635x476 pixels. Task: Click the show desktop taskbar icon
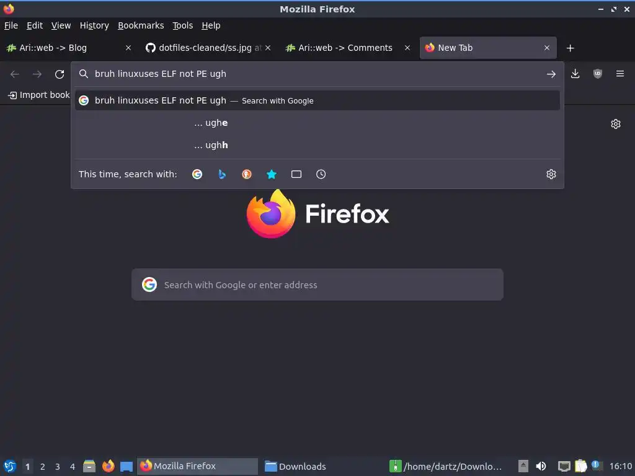point(127,466)
